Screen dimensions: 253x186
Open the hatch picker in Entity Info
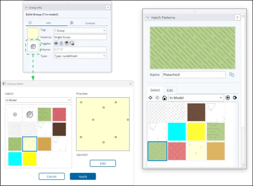(x=33, y=46)
